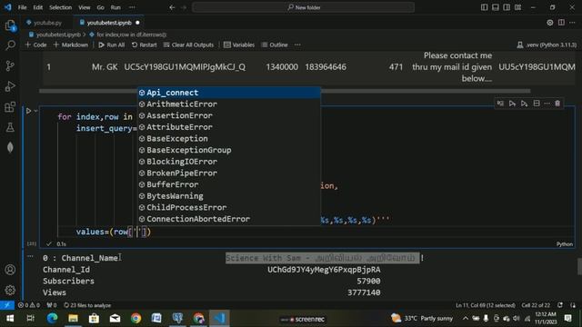The image size is (582, 327).
Task: Open the Edit menu
Action: point(38,7)
